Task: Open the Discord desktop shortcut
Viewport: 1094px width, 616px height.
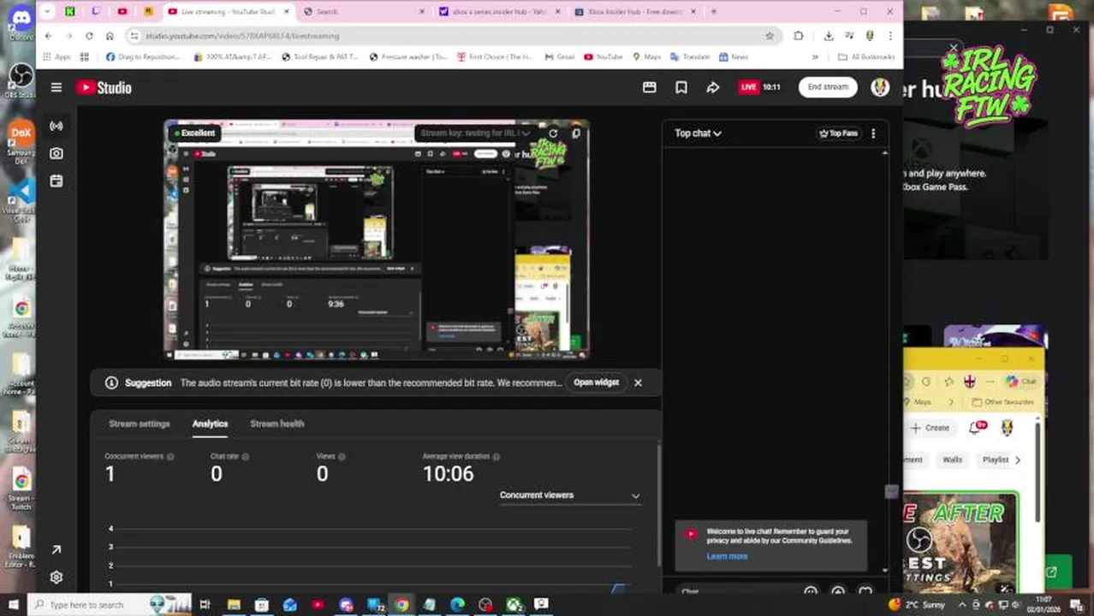Action: pyautogui.click(x=21, y=23)
